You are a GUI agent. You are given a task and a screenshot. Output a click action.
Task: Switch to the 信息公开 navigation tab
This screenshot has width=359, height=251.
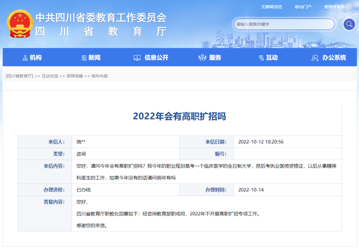[157, 57]
